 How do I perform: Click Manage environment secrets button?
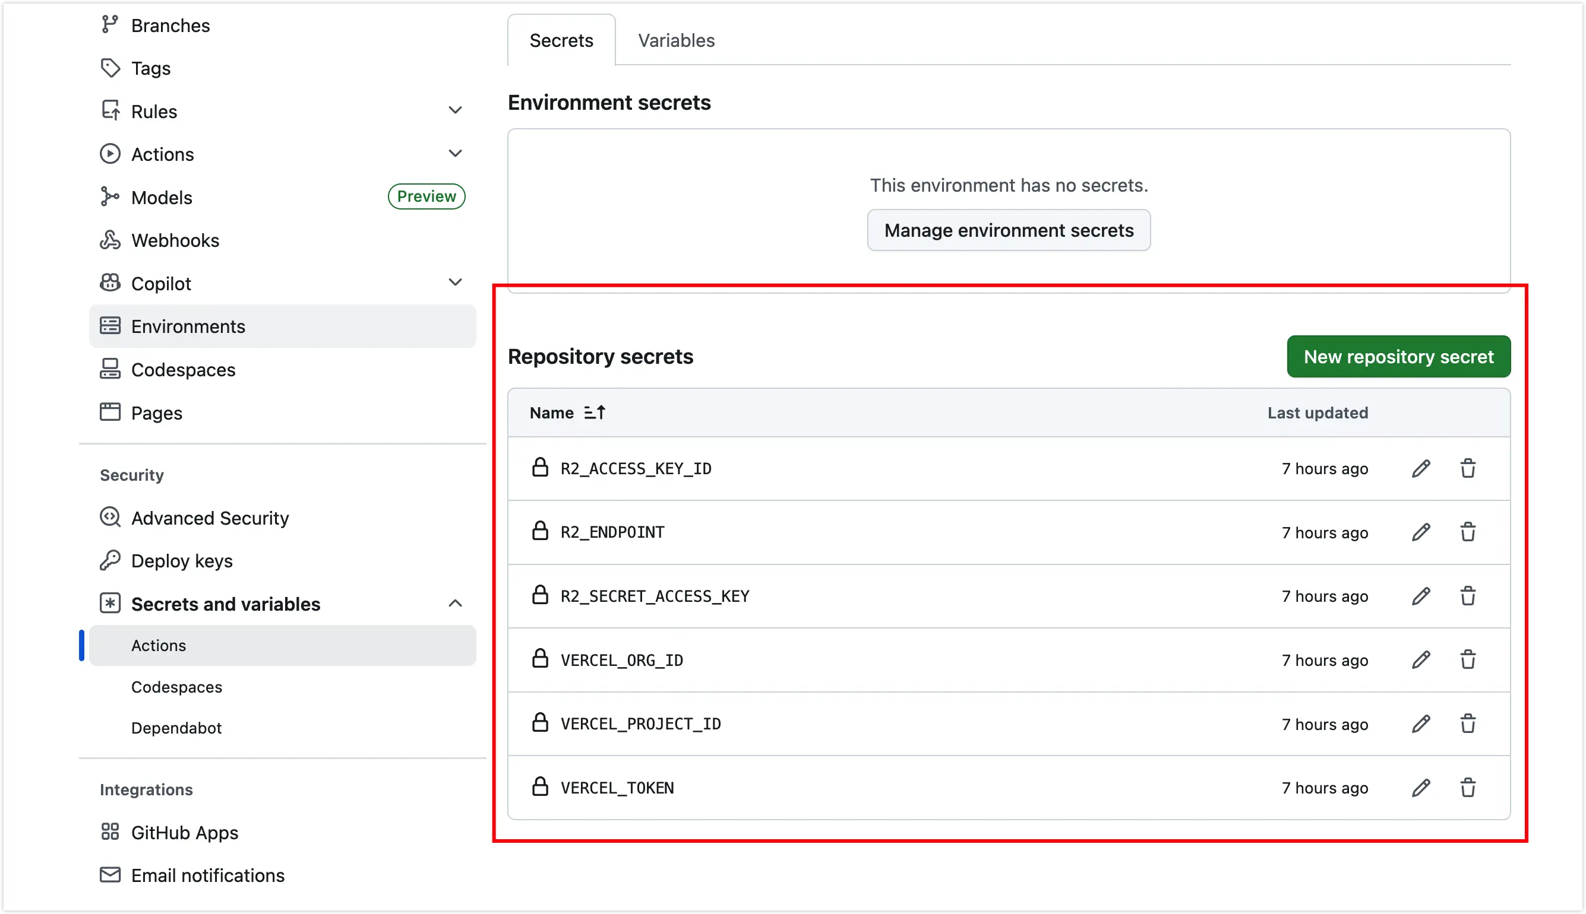click(x=1008, y=230)
